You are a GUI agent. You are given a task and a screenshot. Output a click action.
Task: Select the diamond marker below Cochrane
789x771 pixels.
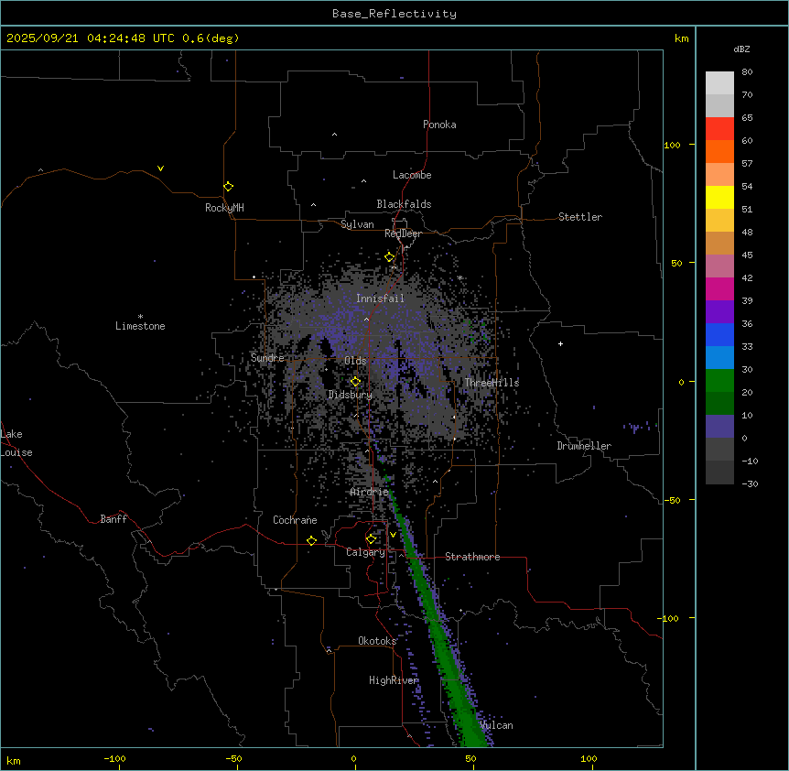(x=311, y=540)
